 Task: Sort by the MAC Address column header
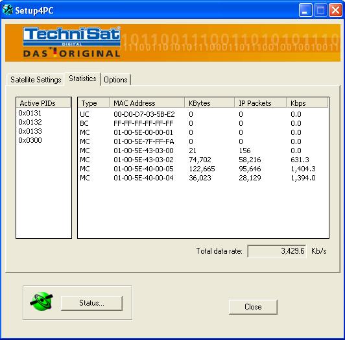[147, 103]
